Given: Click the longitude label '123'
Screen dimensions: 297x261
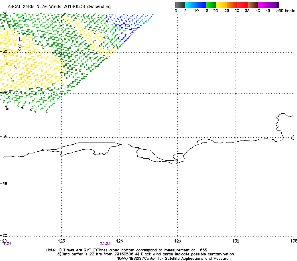Looking at the screenshot, I should (61, 241).
